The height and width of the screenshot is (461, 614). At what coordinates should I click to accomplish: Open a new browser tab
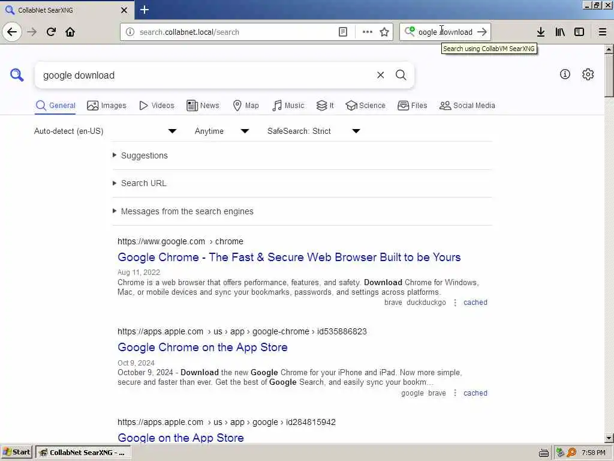(145, 10)
